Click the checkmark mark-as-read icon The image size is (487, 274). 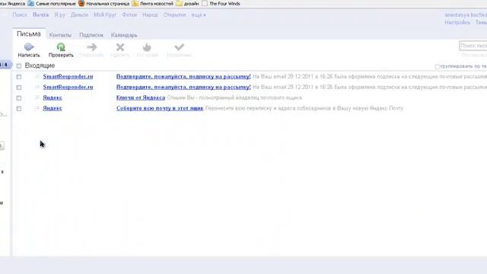click(x=180, y=47)
